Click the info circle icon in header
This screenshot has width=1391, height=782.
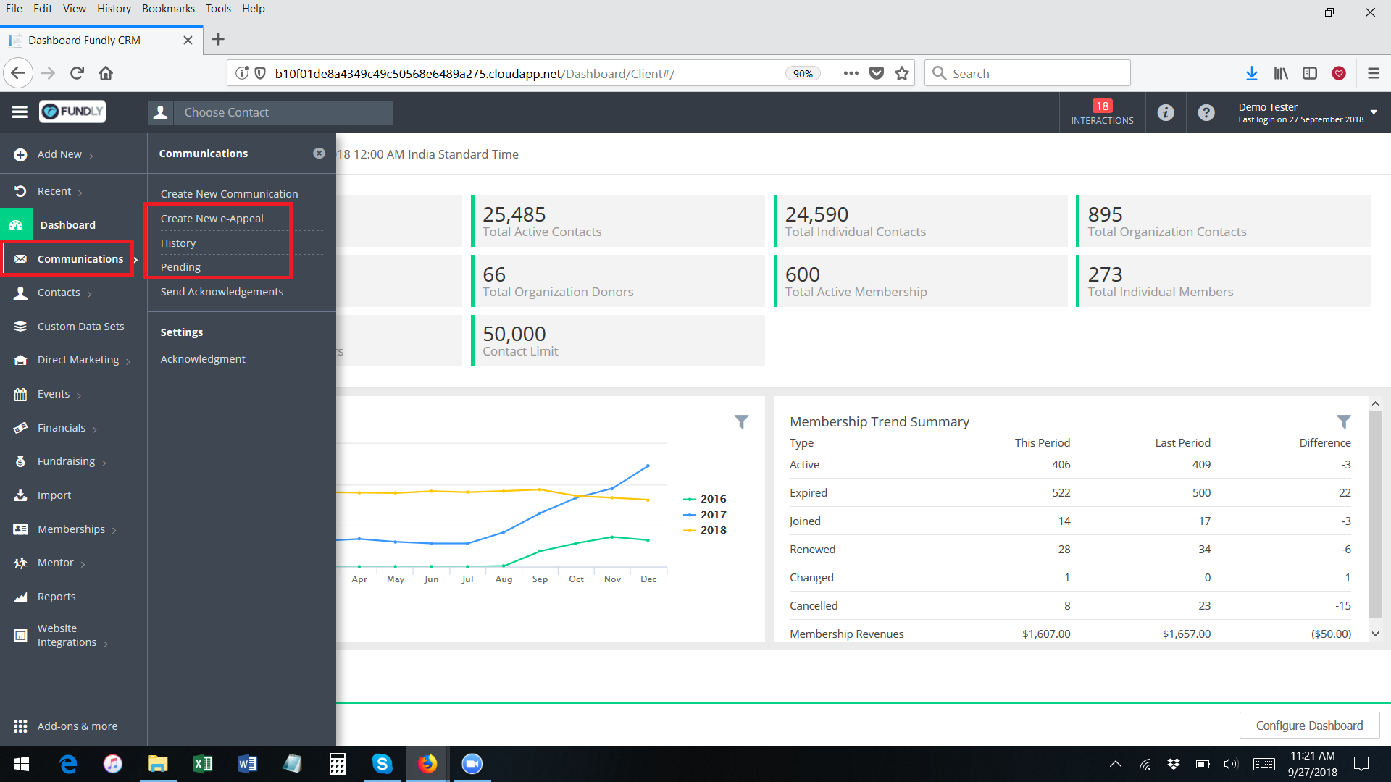tap(1165, 112)
